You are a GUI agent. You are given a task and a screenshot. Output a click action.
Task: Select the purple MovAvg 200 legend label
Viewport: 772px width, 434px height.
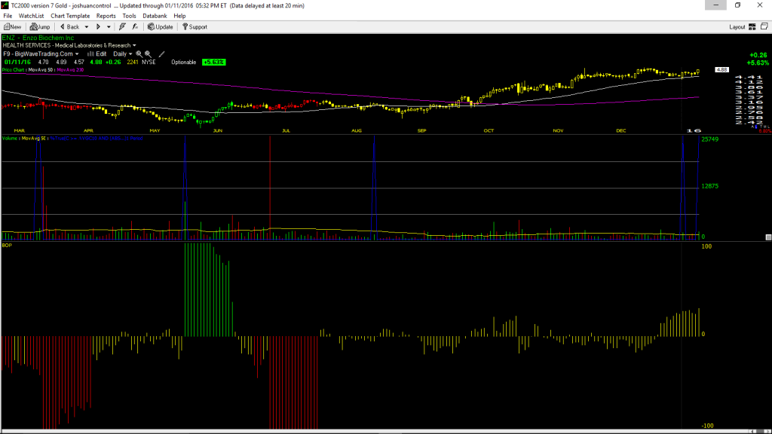pyautogui.click(x=70, y=70)
